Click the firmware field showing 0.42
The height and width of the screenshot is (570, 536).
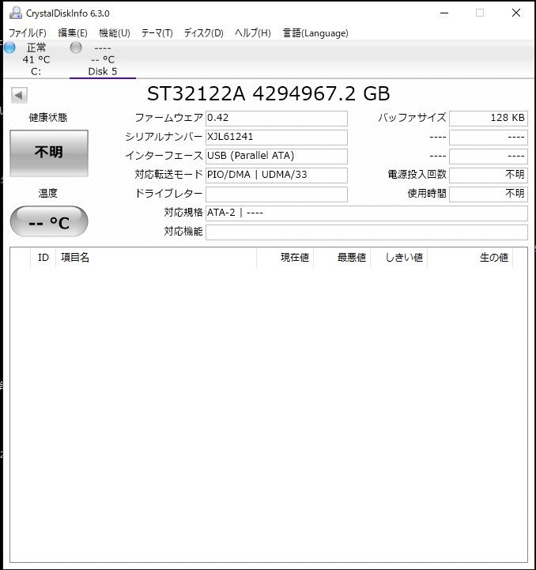[277, 118]
